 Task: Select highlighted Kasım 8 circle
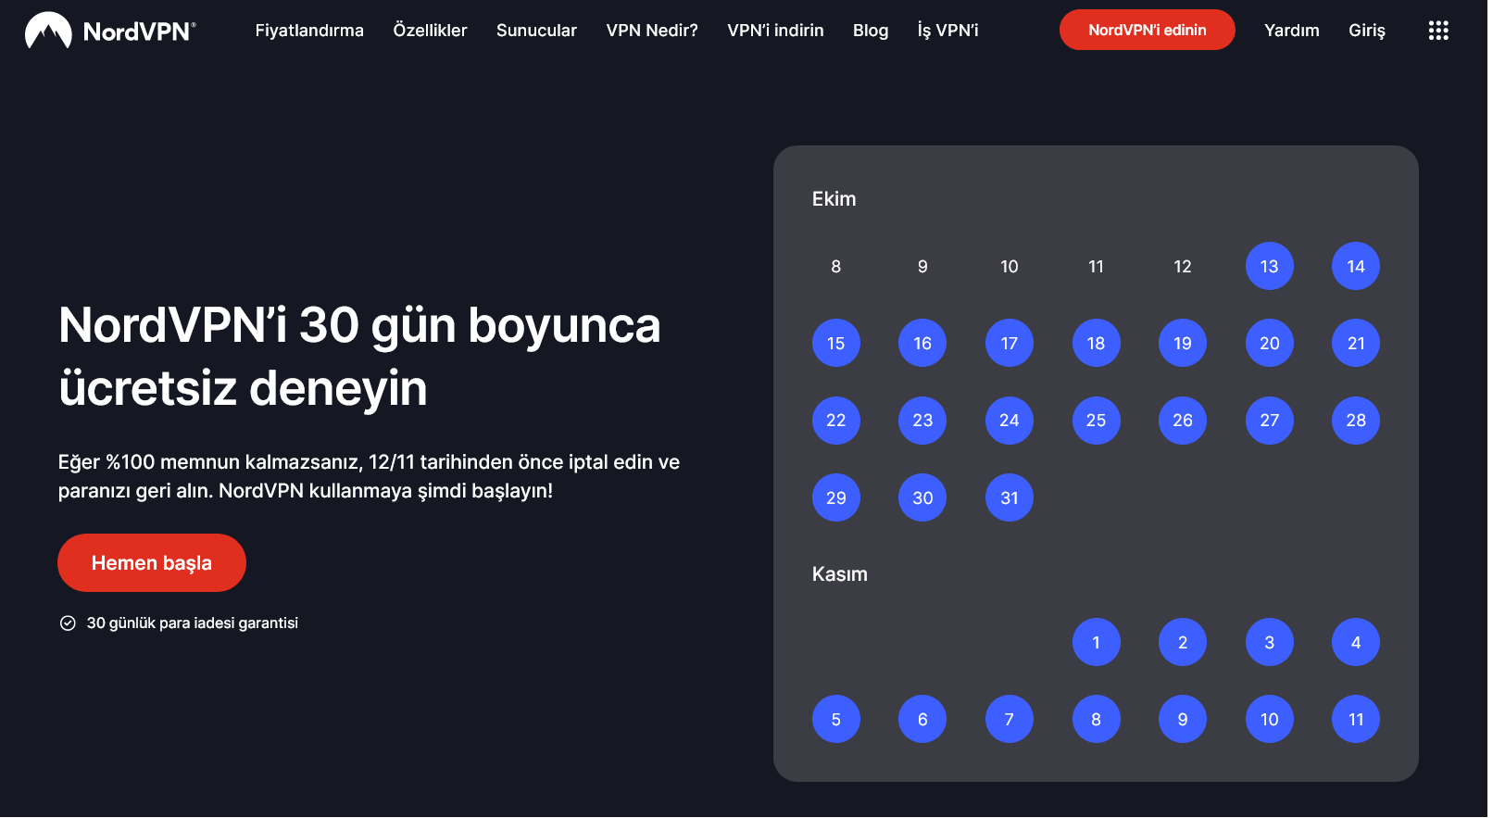(x=1096, y=720)
